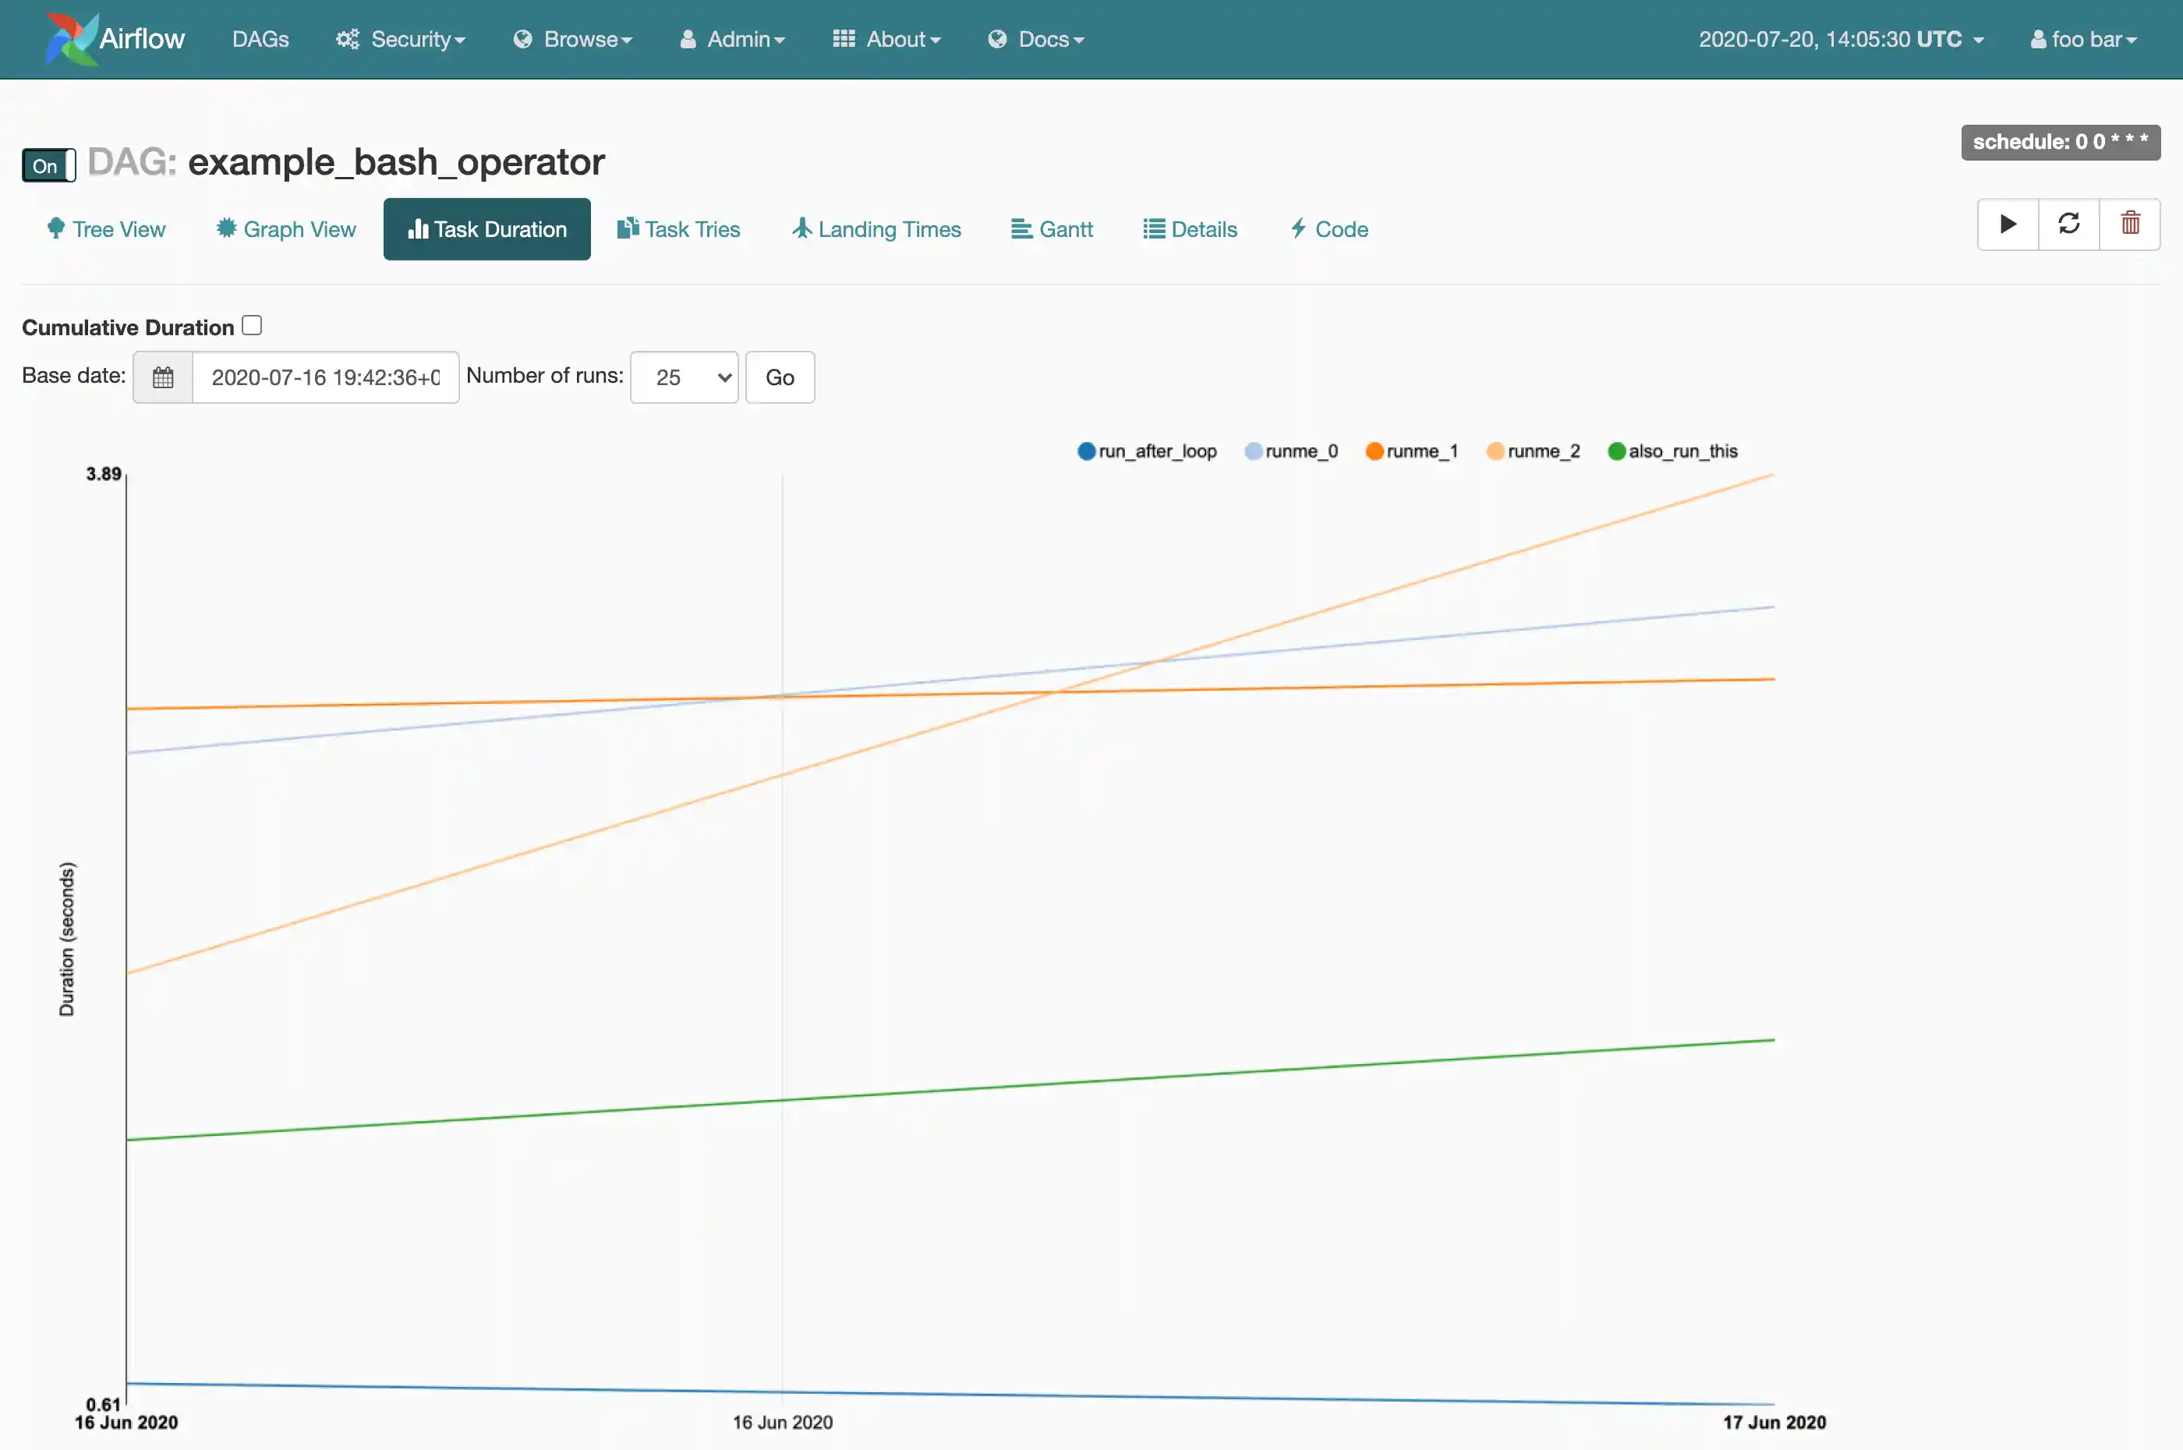Expand the Number of runs dropdown
Screen dimensions: 2183x1450
coord(683,377)
